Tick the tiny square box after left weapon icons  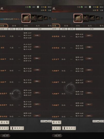50,18
